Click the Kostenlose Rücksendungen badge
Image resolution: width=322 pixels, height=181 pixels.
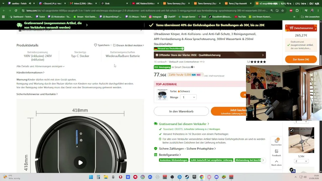174,160
